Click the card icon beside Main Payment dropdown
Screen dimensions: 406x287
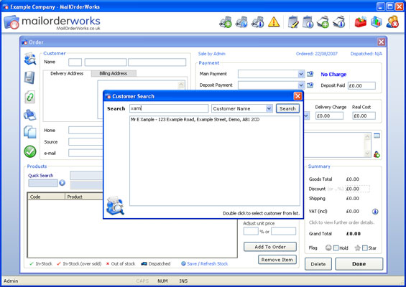310,74
